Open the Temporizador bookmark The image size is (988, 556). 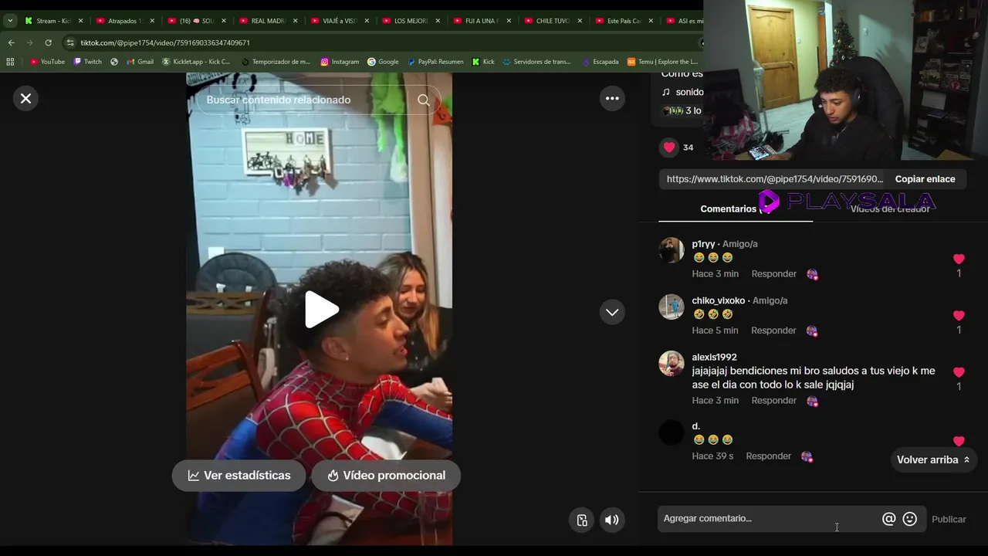[x=276, y=62]
